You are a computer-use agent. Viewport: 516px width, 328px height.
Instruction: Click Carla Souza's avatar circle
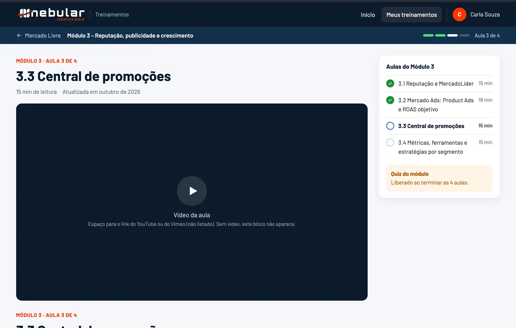pyautogui.click(x=459, y=14)
